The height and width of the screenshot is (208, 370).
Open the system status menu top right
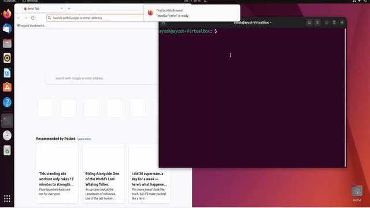pyautogui.click(x=360, y=1)
